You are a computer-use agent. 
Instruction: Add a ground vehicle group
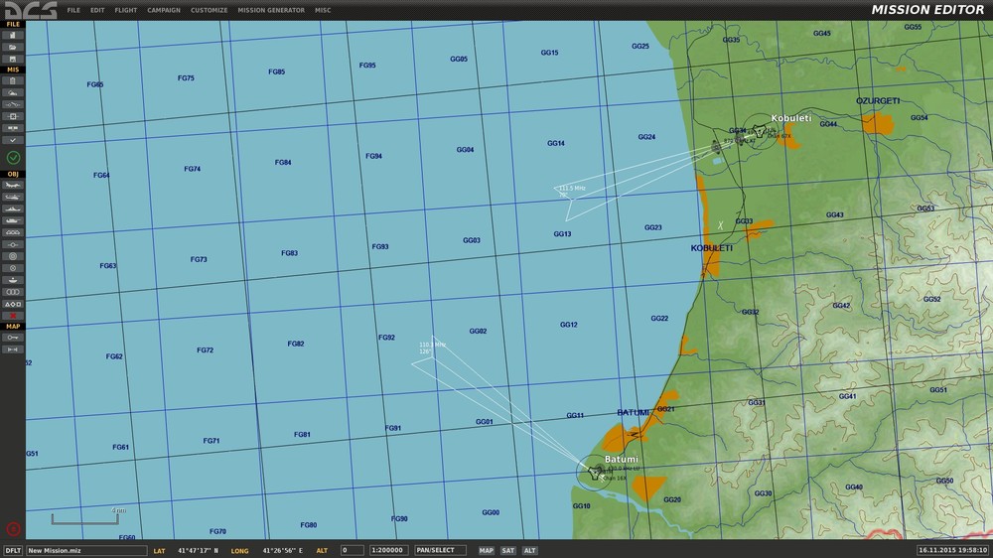(x=13, y=221)
